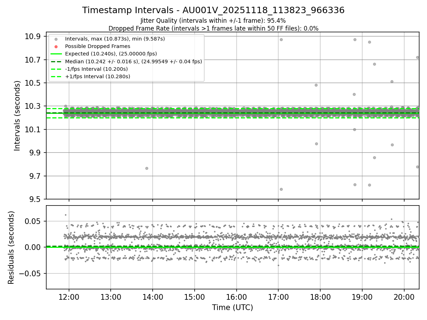This screenshot has width=427, height=320.
Task: Click the '14:00' time tick label
Action: (152, 297)
